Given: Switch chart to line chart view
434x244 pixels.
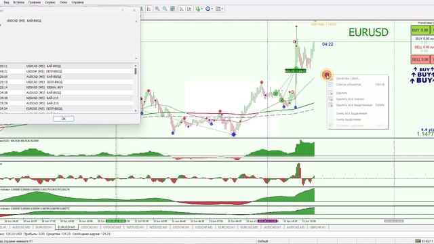Looking at the screenshot, I should click(149, 9).
